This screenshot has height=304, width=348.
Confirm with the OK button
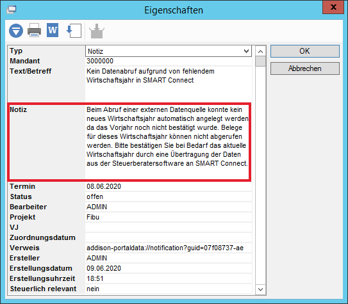point(304,51)
